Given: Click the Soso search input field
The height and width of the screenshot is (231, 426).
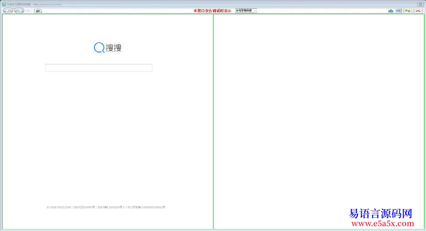Looking at the screenshot, I should 99,68.
